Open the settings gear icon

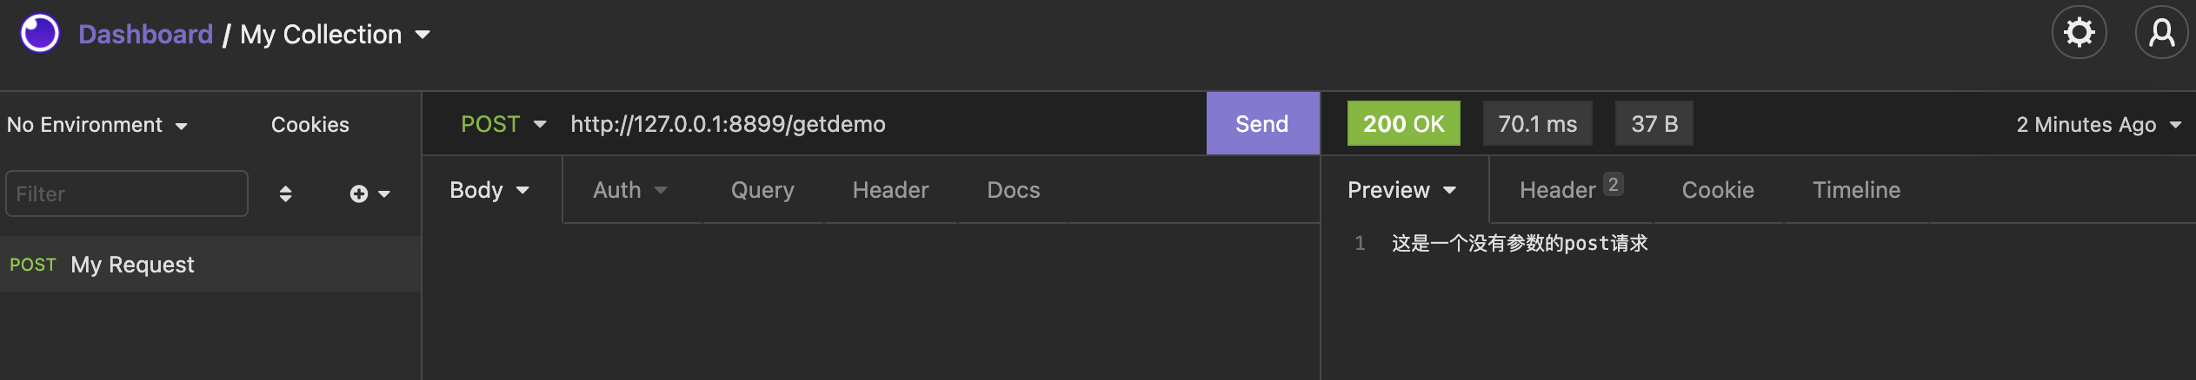pyautogui.click(x=2079, y=33)
